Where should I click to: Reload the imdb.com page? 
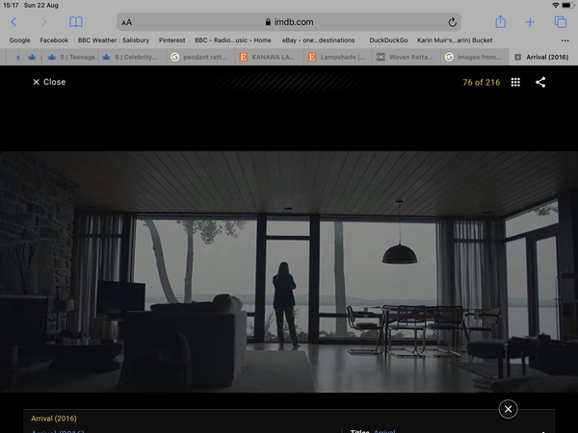452,22
